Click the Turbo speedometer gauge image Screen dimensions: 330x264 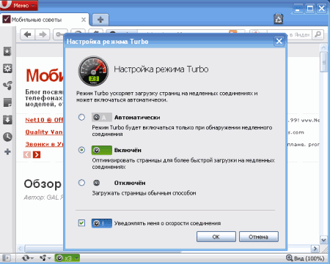pyautogui.click(x=93, y=71)
